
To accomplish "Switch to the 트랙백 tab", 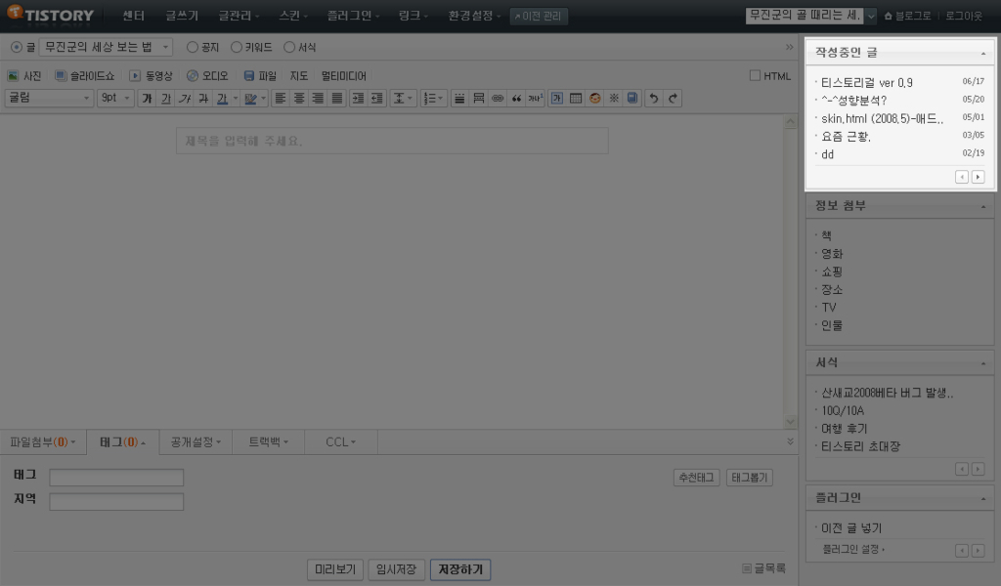I will click(268, 441).
